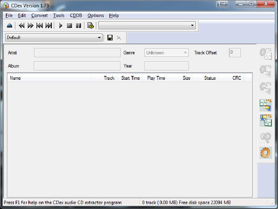Expand the Default profile dropdown

tap(54, 38)
